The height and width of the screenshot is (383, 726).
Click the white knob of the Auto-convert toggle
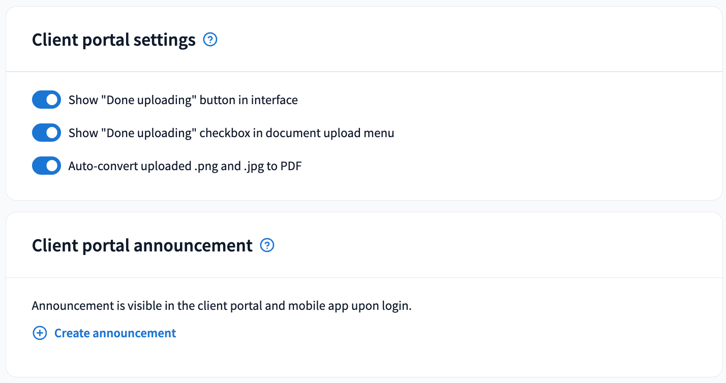coord(52,166)
